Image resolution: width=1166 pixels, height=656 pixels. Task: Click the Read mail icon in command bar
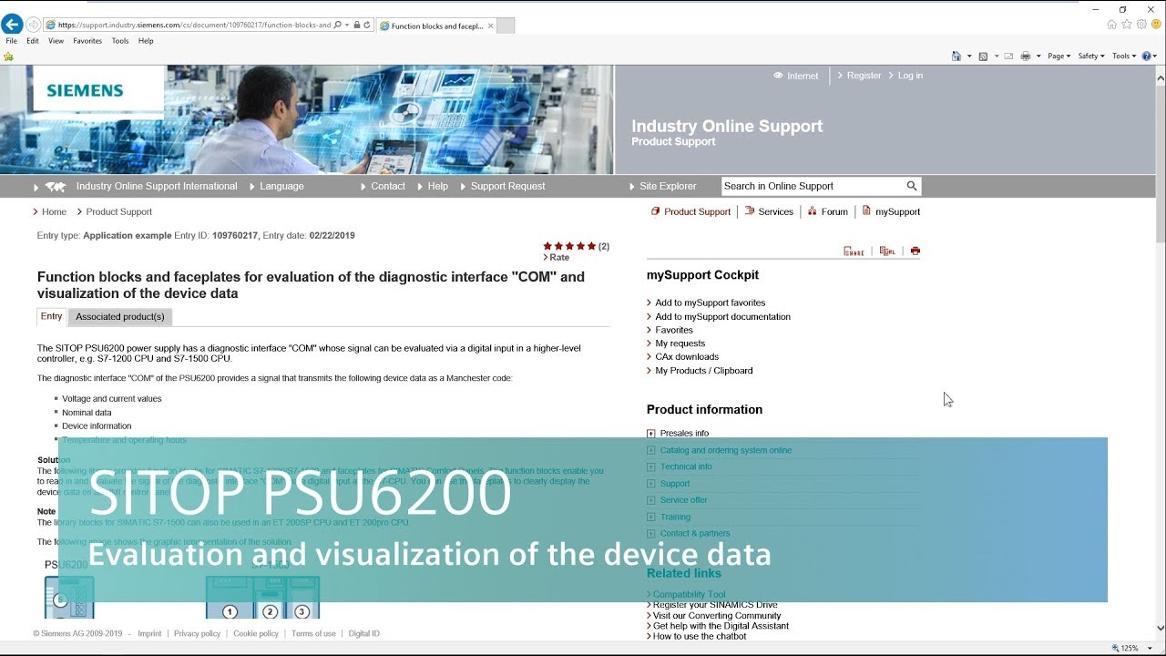coord(1008,56)
